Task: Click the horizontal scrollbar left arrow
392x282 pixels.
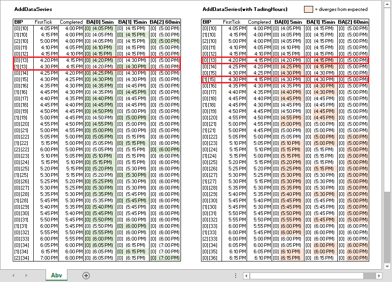Action: point(246,276)
